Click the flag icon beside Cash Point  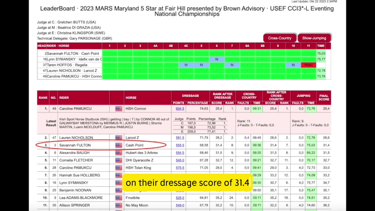pos(119,145)
